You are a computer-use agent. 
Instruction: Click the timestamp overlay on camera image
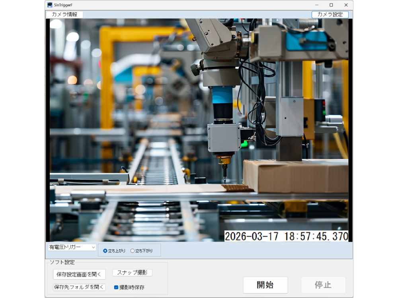pos(286,236)
